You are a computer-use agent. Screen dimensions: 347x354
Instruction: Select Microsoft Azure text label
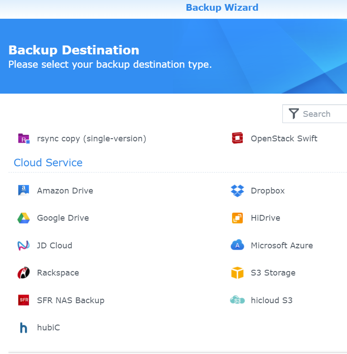coord(282,245)
